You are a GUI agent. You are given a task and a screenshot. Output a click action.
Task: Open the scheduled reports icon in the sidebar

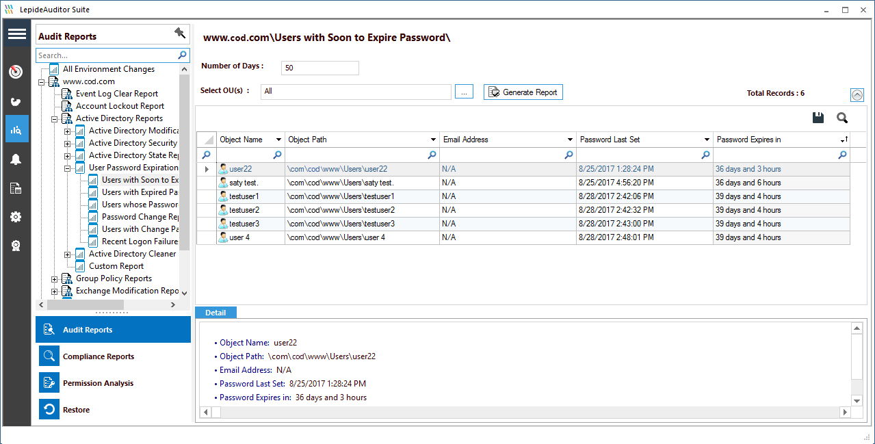point(16,188)
